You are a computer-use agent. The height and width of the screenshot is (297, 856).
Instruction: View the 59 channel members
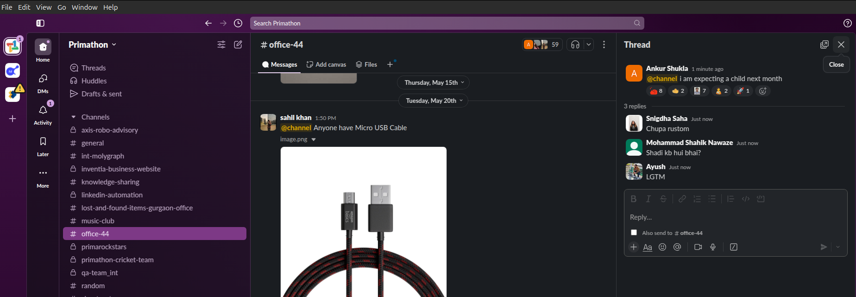542,44
